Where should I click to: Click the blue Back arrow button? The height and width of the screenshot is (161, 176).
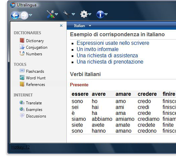pos(15,15)
